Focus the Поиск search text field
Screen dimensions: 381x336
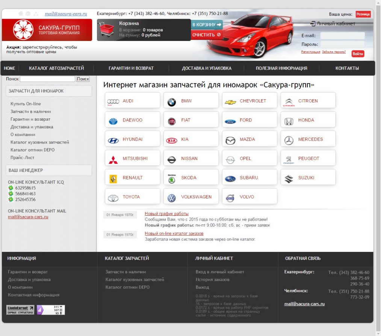(47, 79)
